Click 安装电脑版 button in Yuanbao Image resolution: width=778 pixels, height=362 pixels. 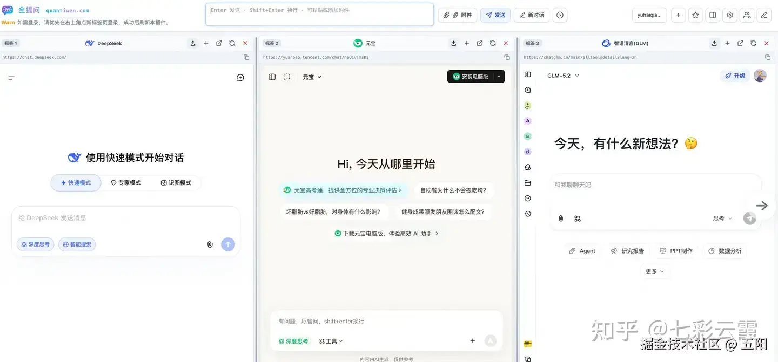click(x=471, y=77)
